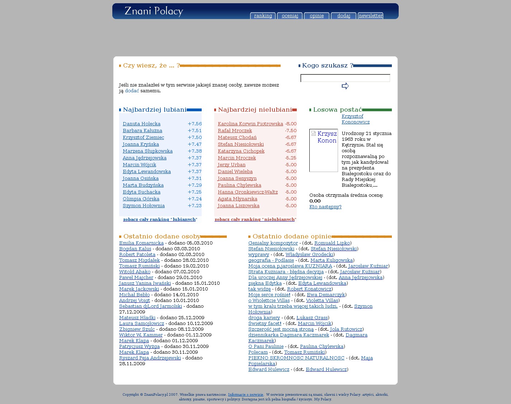Open Danuta Holecka's profile link

point(141,124)
